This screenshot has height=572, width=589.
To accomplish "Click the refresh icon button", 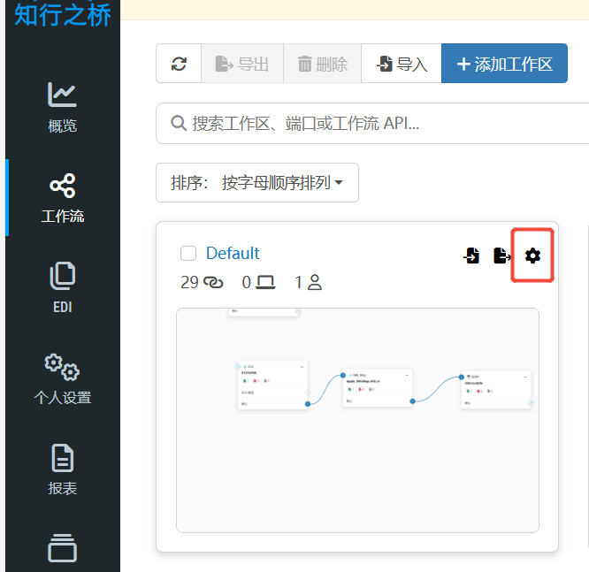I will coord(180,65).
